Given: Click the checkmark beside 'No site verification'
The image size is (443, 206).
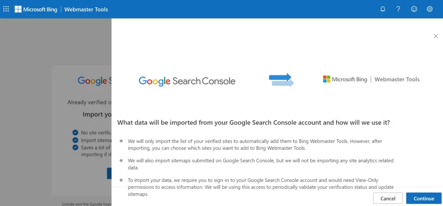Looking at the screenshot, I should (75, 133).
